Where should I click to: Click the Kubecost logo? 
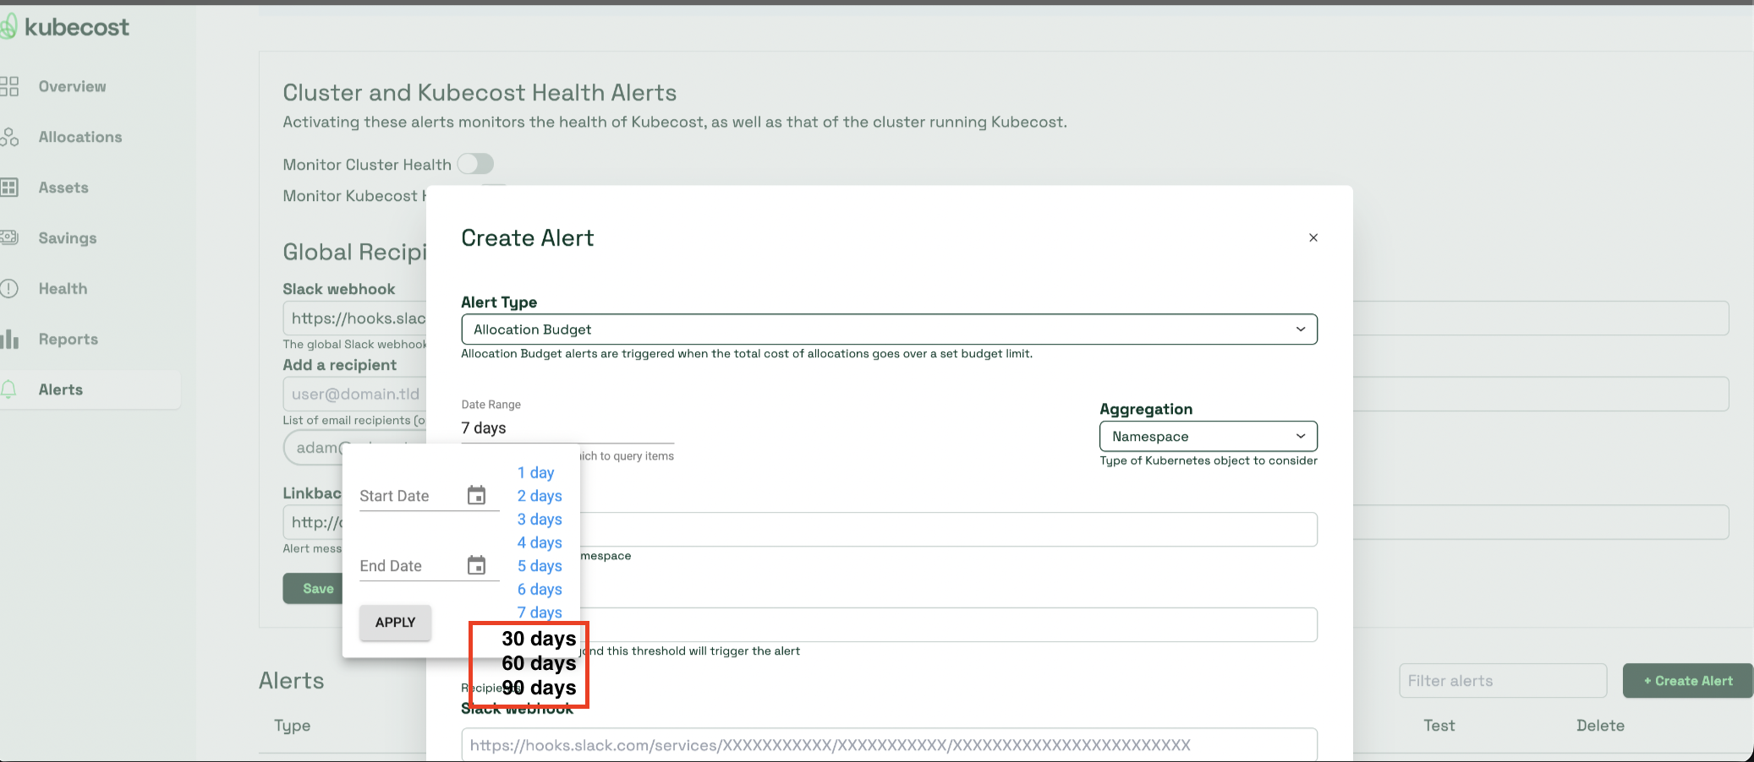point(65,27)
